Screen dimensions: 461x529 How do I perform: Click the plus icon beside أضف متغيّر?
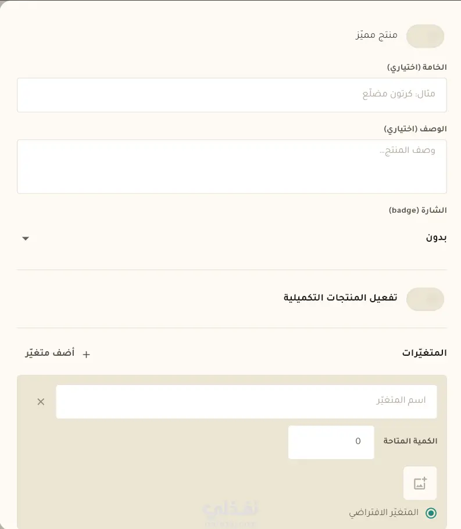pos(87,354)
